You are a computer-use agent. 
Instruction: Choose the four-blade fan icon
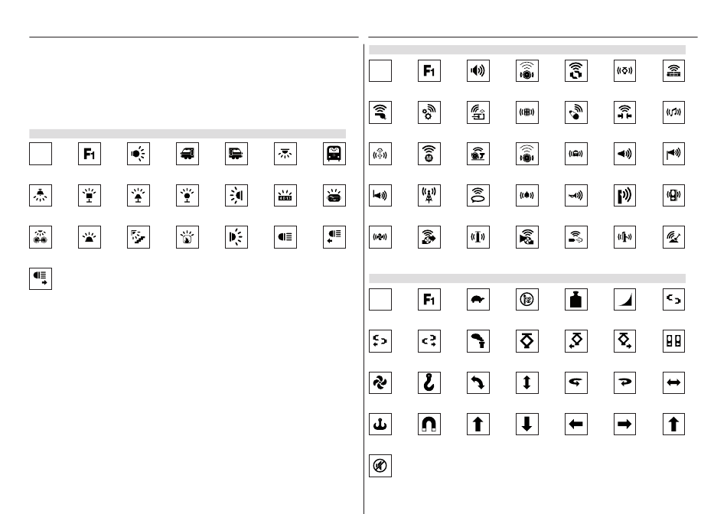[380, 383]
